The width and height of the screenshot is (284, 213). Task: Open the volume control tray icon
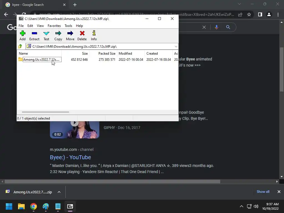[256, 206]
